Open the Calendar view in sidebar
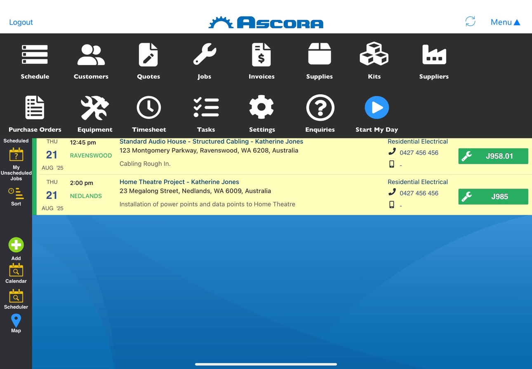 [16, 273]
